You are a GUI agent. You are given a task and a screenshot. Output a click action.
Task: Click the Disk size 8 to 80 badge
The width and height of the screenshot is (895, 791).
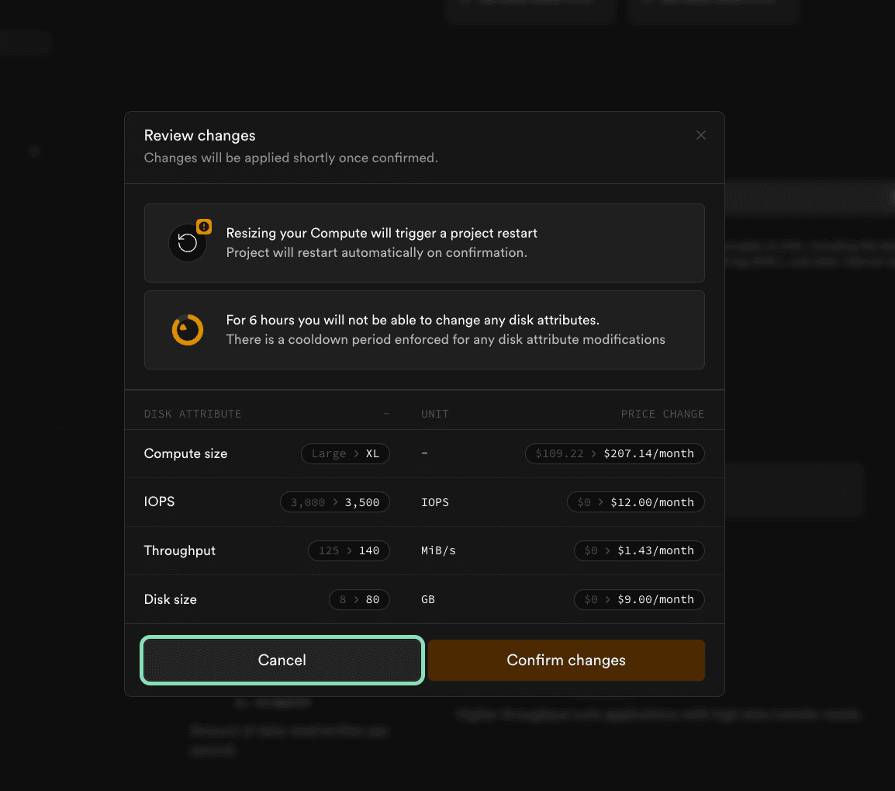360,600
